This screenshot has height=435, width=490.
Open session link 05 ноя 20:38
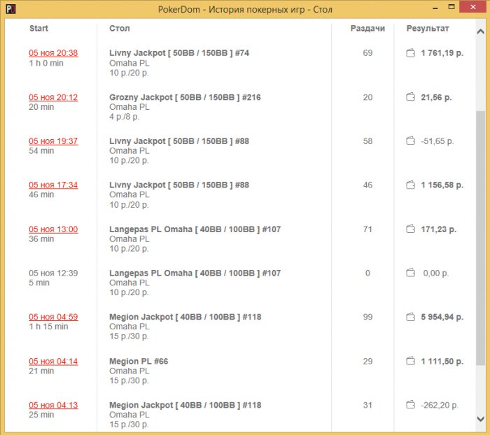click(x=53, y=53)
